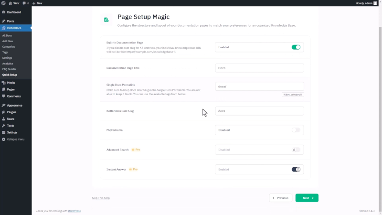Click the Appearance brush icon

click(x=4, y=105)
